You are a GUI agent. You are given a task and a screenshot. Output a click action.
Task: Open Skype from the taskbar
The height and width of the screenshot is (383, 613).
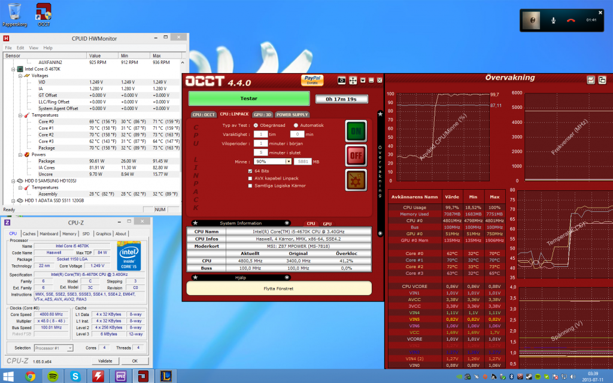click(75, 376)
